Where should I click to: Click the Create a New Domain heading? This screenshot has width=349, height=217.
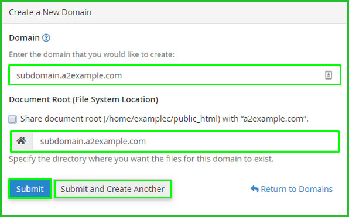(50, 12)
